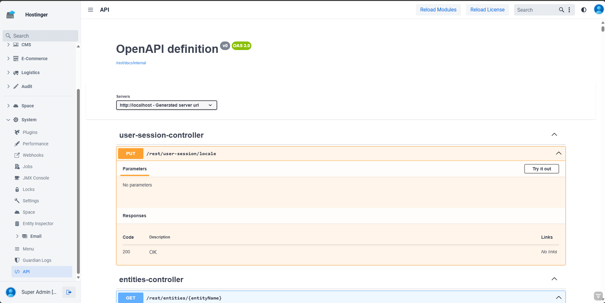Open Locks in the sidebar
The width and height of the screenshot is (605, 303).
tap(41, 189)
